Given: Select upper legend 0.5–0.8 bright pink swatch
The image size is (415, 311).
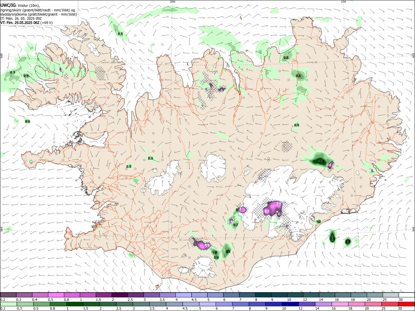Looking at the screenshot, I should coord(56,295).
